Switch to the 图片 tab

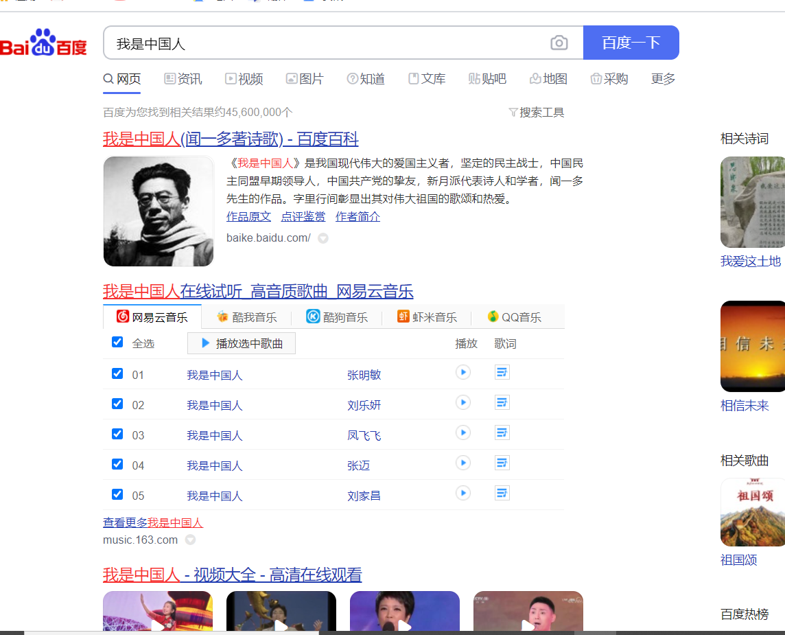(305, 79)
